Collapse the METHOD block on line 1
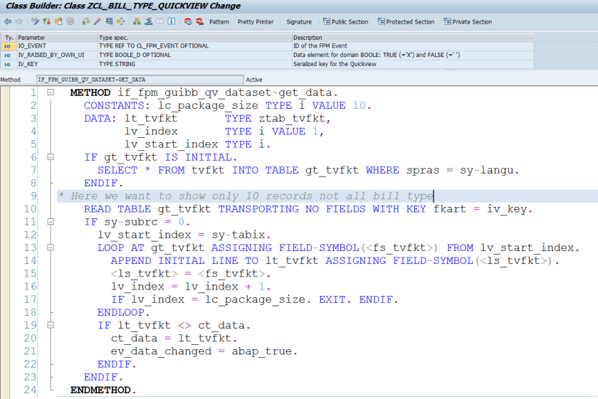Image resolution: width=598 pixels, height=399 pixels. click(x=51, y=93)
